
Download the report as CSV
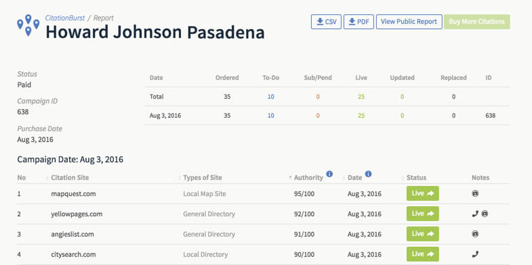tap(326, 22)
